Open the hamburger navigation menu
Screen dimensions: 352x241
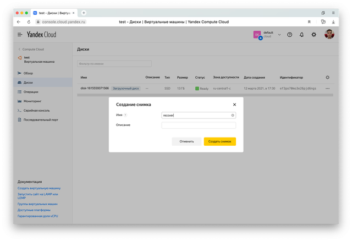pos(20,35)
